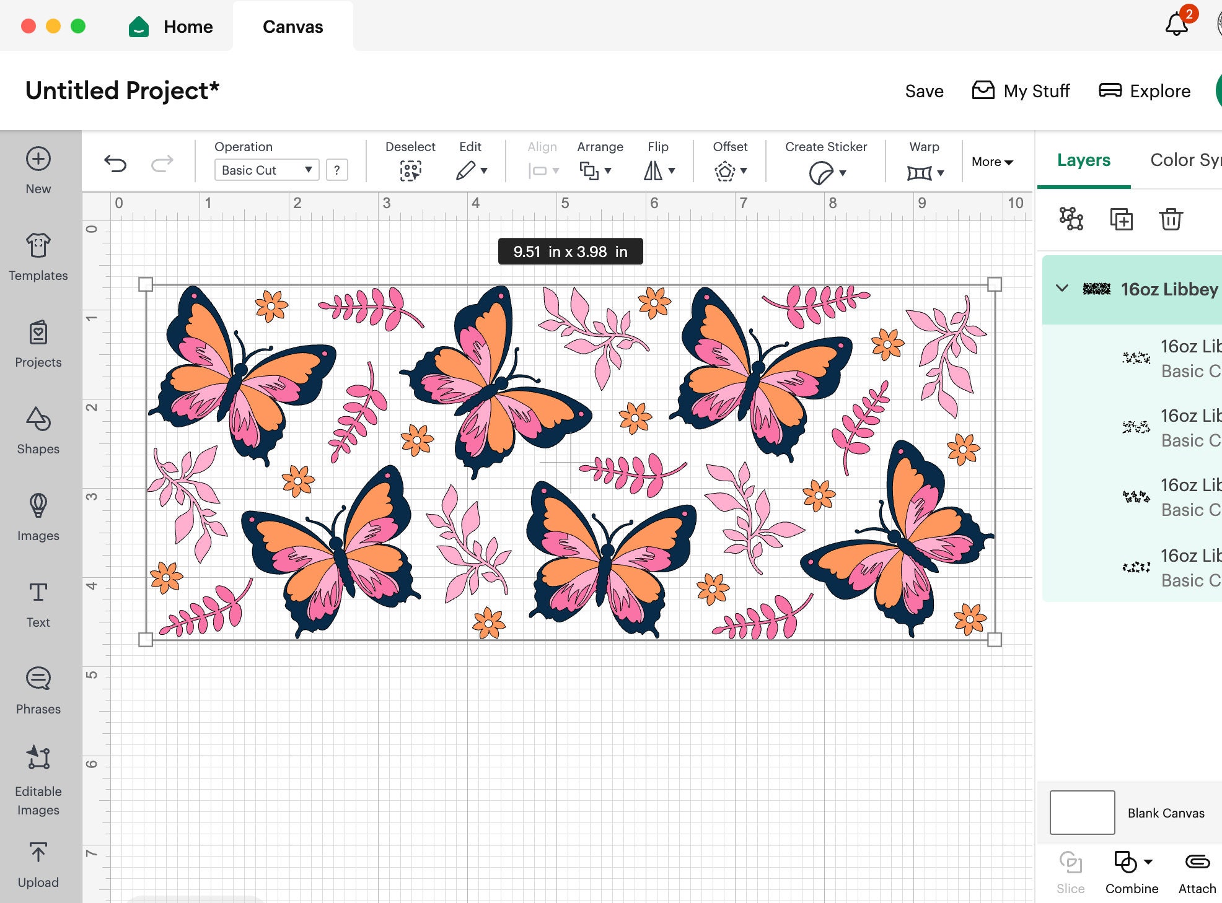Image resolution: width=1222 pixels, height=903 pixels.
Task: Switch to the Color Sync tab
Action: pyautogui.click(x=1186, y=160)
